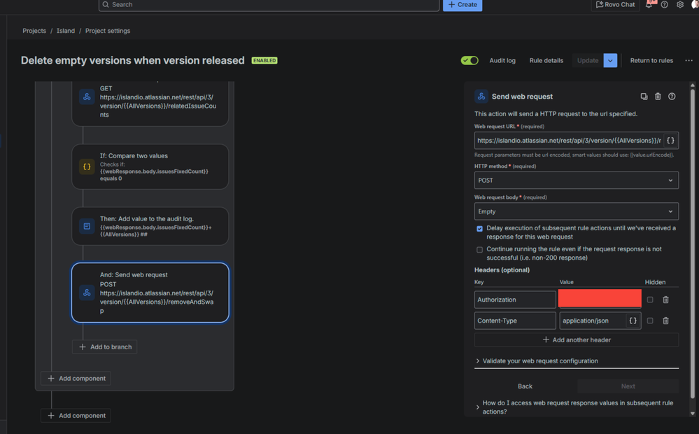Delete the Content-Type header row
Screen dimensions: 699x434
click(665, 321)
